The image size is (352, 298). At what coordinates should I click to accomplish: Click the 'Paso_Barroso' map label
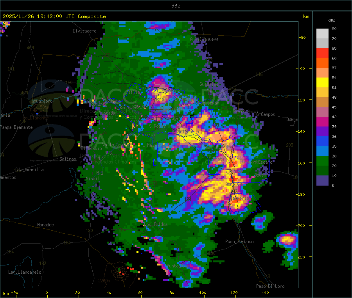coord(239,242)
